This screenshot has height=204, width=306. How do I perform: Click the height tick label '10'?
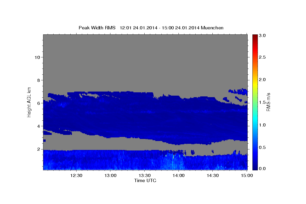37,57
